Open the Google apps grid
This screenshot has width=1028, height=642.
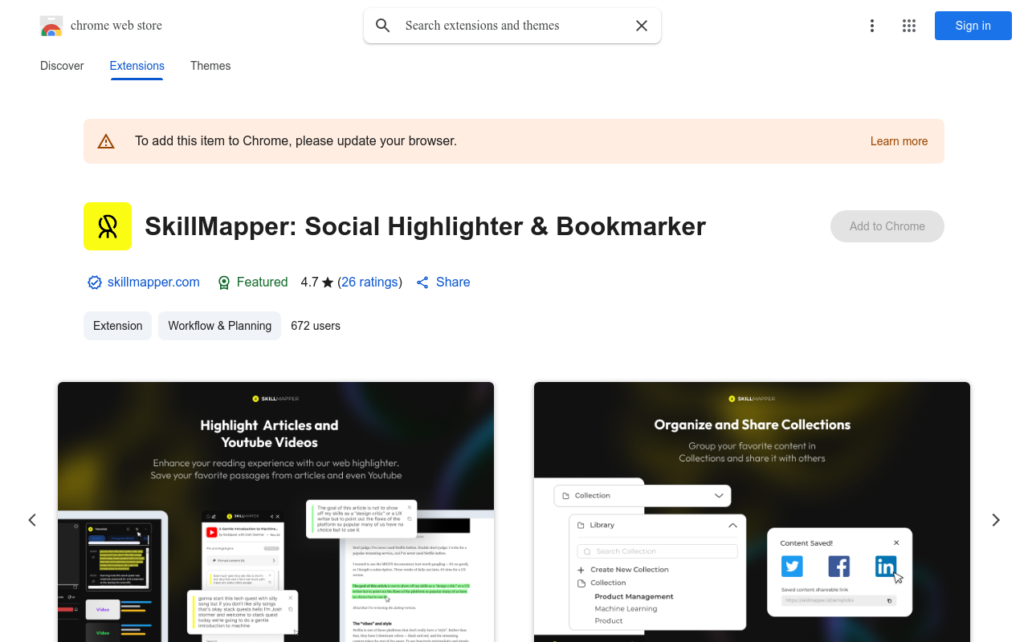[909, 26]
